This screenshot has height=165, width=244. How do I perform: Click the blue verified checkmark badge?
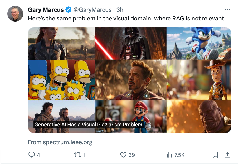pos(68,10)
